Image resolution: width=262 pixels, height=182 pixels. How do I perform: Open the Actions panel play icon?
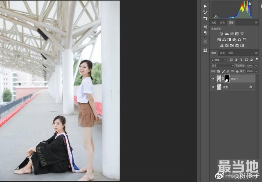click(x=205, y=6)
